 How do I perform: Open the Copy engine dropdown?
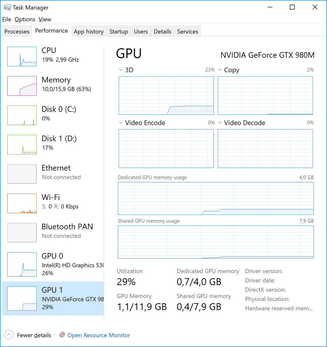coord(220,70)
